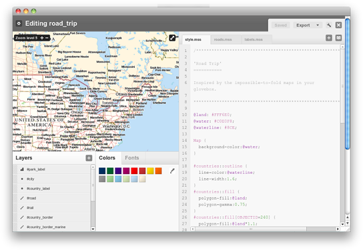Viewport: 363px width, 250px height.
Task: Click the layers list down arrow
Action: (93, 229)
